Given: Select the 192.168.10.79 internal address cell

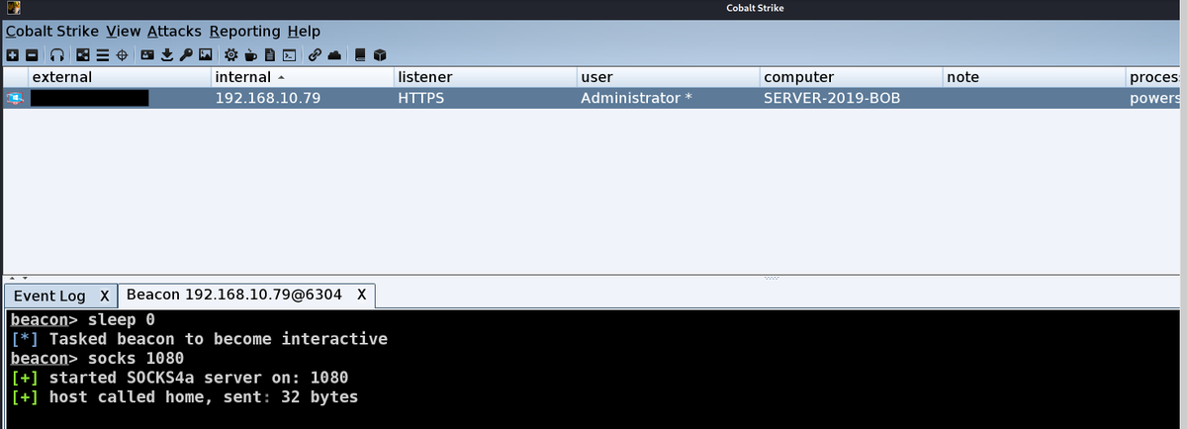Looking at the screenshot, I should [x=302, y=98].
